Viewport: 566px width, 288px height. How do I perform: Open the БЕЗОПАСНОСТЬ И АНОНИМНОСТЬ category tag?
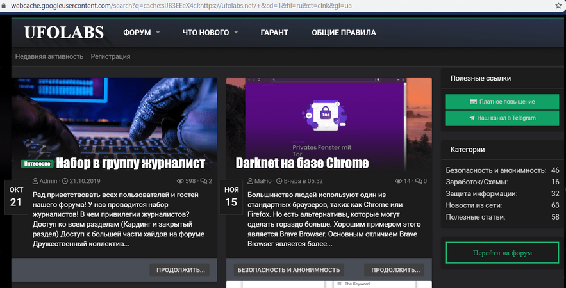pos(289,270)
